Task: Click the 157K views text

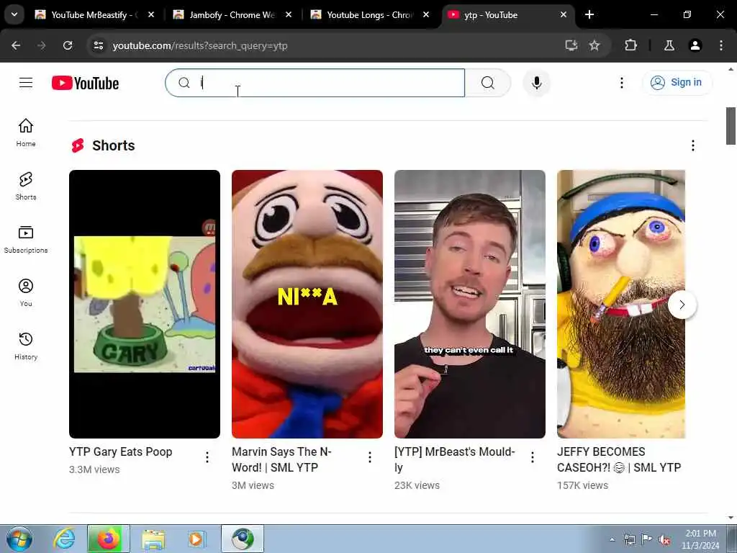Action: [582, 485]
